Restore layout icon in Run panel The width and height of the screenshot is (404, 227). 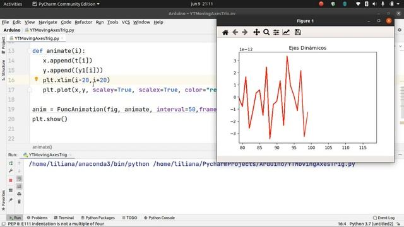[x=11, y=190]
